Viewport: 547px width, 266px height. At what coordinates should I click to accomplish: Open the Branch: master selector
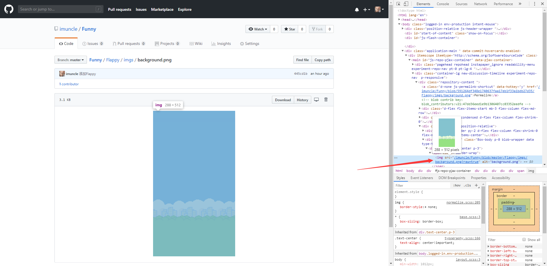tap(71, 60)
